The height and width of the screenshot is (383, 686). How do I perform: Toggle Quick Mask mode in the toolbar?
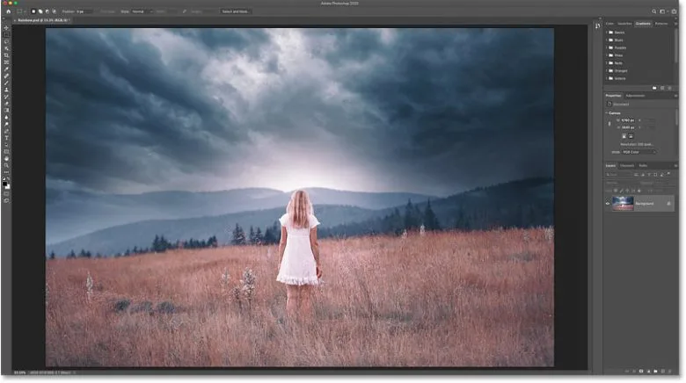pos(6,192)
